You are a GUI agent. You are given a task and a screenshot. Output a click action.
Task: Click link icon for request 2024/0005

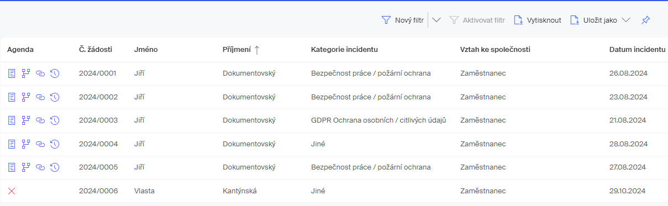40,167
